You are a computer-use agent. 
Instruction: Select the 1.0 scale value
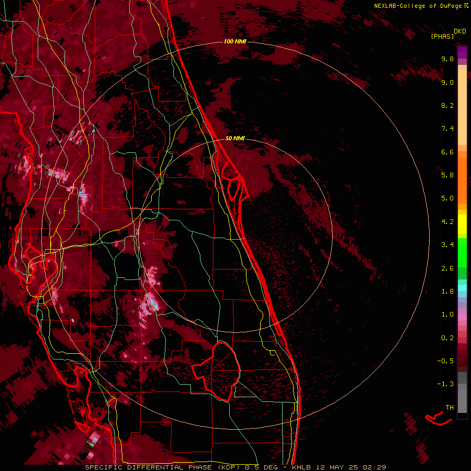coord(447,315)
